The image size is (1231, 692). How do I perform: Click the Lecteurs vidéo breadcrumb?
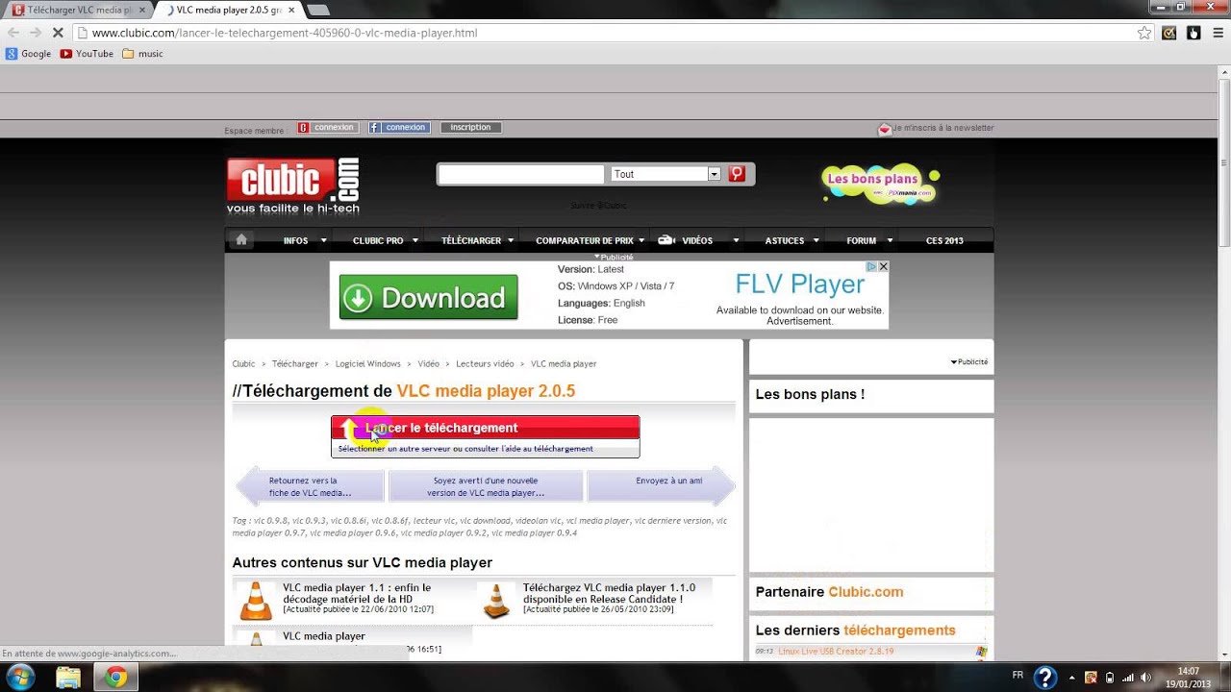point(485,364)
